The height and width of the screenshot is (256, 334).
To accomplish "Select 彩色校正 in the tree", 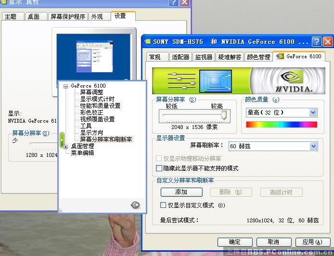I will click(91, 113).
